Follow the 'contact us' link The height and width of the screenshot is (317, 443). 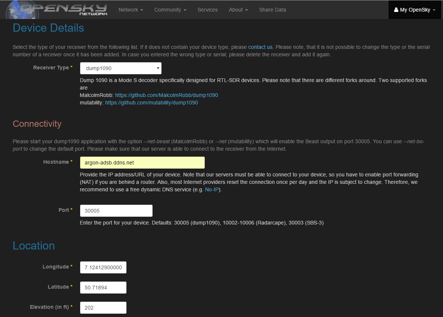tap(260, 47)
